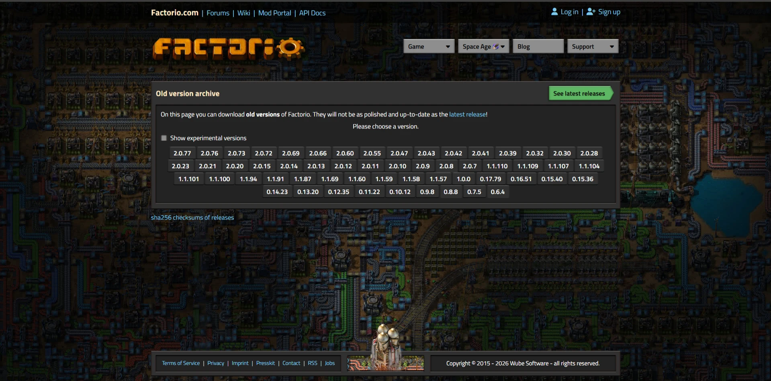Viewport: 771px width, 381px height.
Task: Click the Space Age planet icon
Action: [496, 47]
